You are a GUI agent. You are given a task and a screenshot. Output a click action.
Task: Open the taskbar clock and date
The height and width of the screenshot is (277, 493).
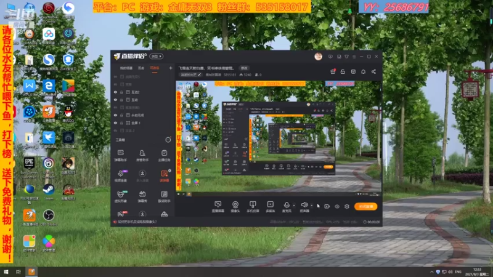(477, 272)
